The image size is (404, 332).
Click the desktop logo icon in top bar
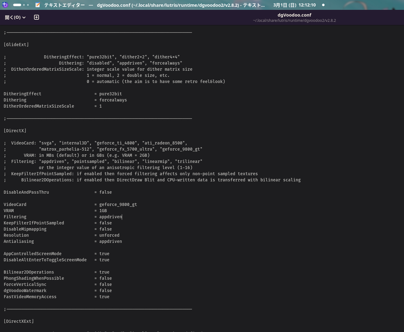click(5, 5)
